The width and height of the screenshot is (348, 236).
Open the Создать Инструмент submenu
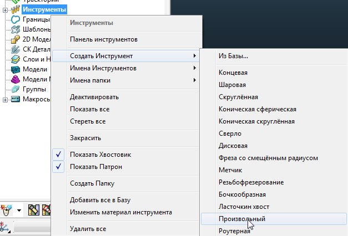(x=125, y=56)
